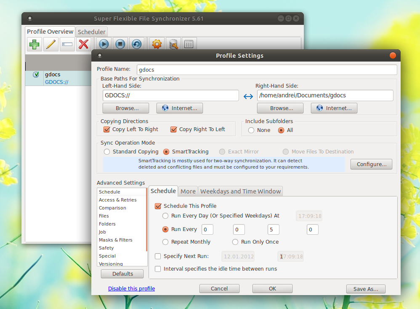420x309 pixels.
Task: Click the Cancel button
Action: pos(219,289)
